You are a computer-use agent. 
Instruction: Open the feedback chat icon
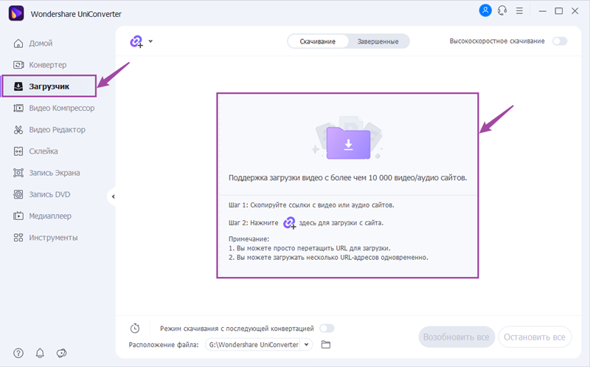[61, 353]
